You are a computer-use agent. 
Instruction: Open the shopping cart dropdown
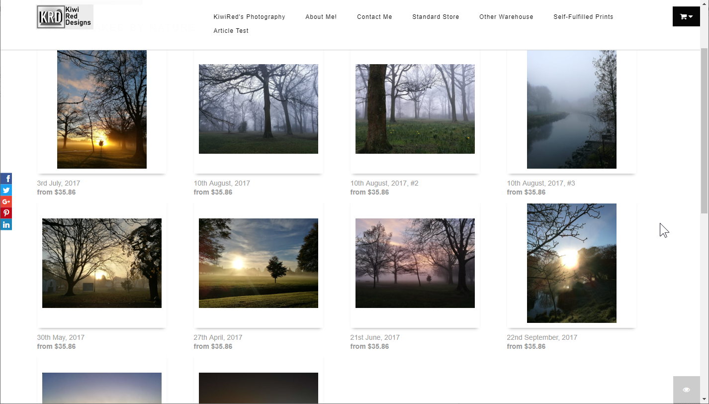pos(686,16)
